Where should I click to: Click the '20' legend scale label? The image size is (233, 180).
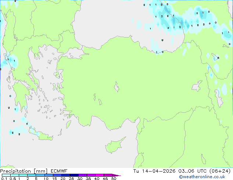(x=63, y=179)
